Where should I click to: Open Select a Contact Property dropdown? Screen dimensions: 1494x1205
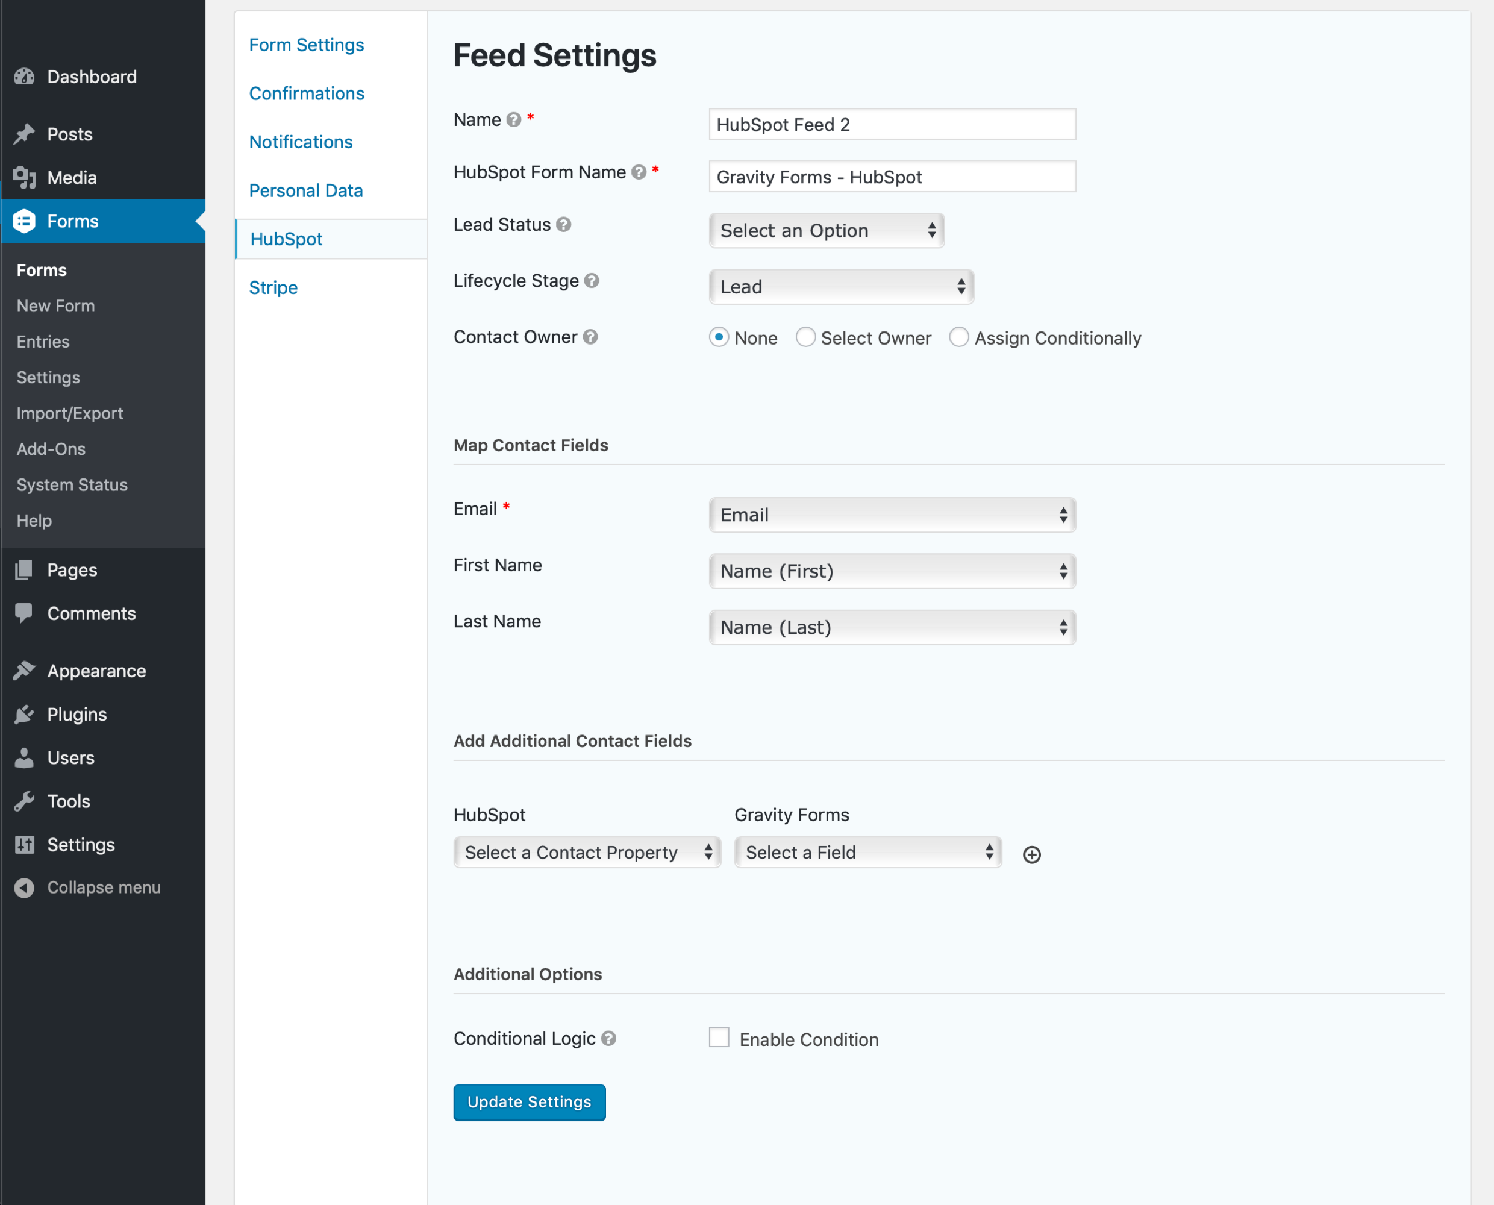pos(587,853)
